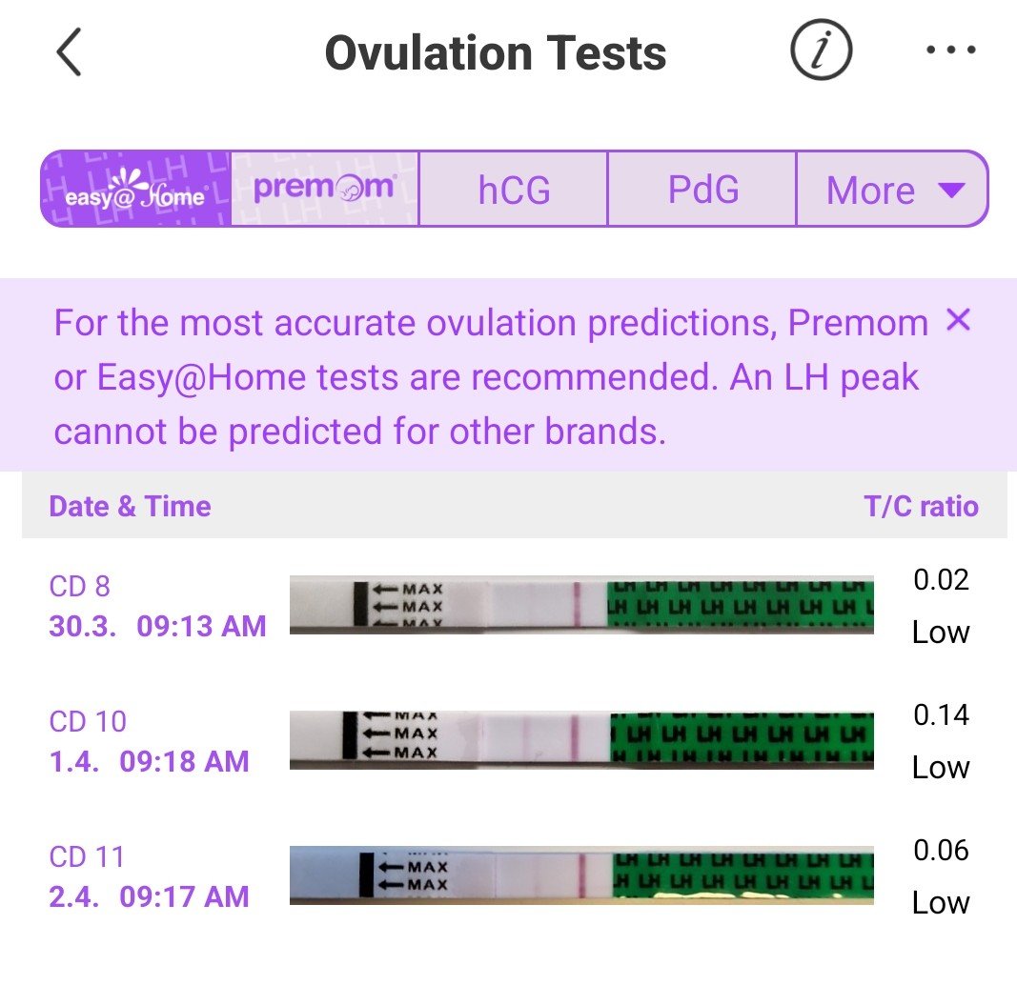Viewport: 1017px width, 985px height.
Task: Tap the Date & Time column header
Action: (130, 506)
